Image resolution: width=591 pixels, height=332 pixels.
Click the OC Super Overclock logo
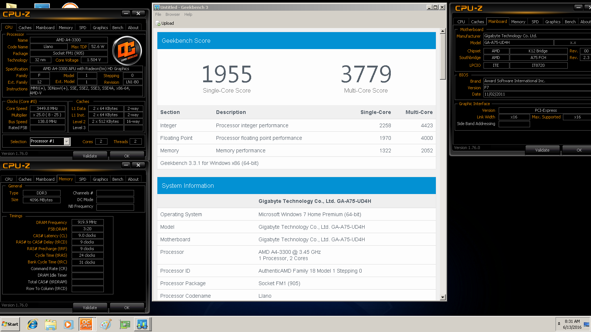(x=127, y=51)
